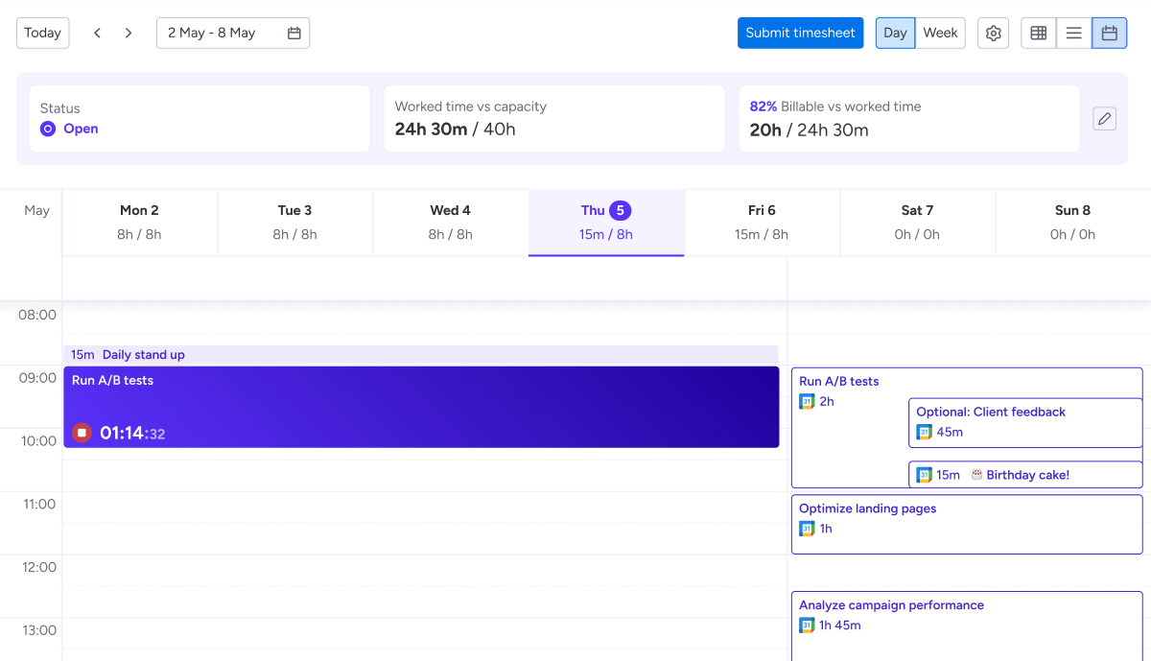Select the calendar view layout icon
Viewport: 1151px width, 661px height.
click(x=1109, y=33)
